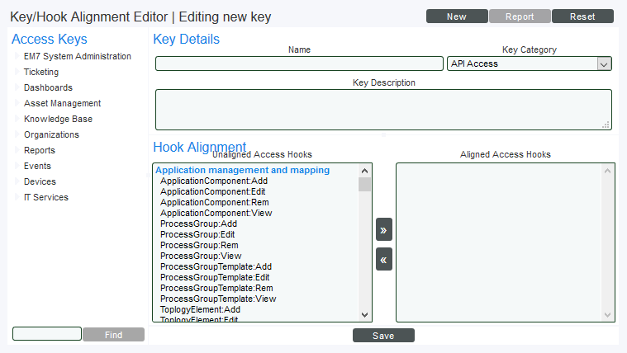Viewport: 627px width, 353px height.
Task: Click the access key search field
Action: [x=47, y=334]
